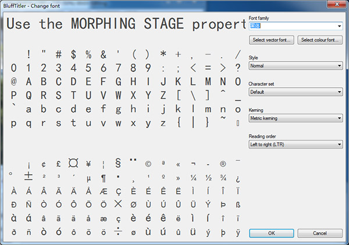Image resolution: width=349 pixels, height=245 pixels.
Task: Expand the Style dropdown showing Normal
Action: coord(295,66)
